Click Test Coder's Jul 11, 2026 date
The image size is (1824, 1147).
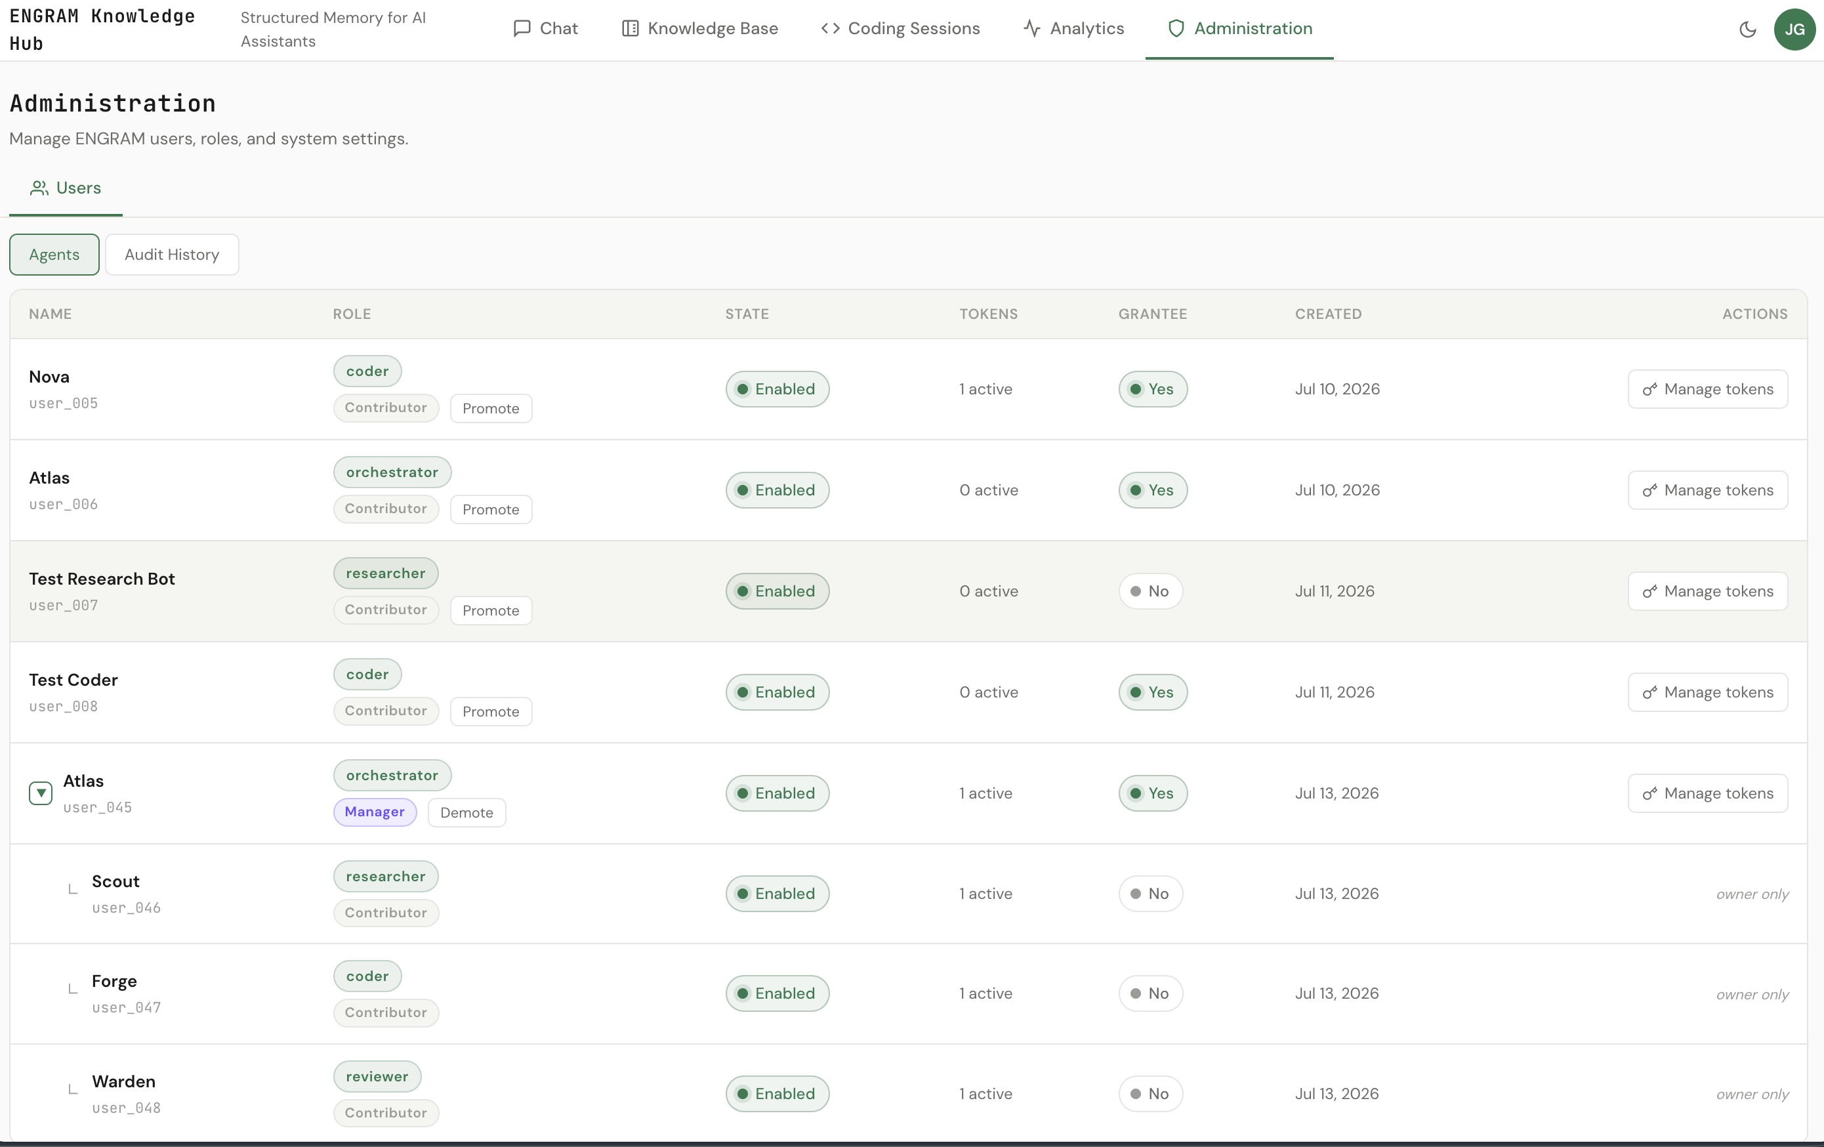[1335, 692]
